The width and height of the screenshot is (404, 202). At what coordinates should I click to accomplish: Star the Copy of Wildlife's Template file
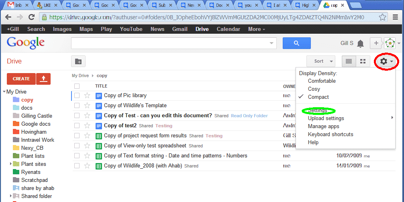[x=87, y=106]
